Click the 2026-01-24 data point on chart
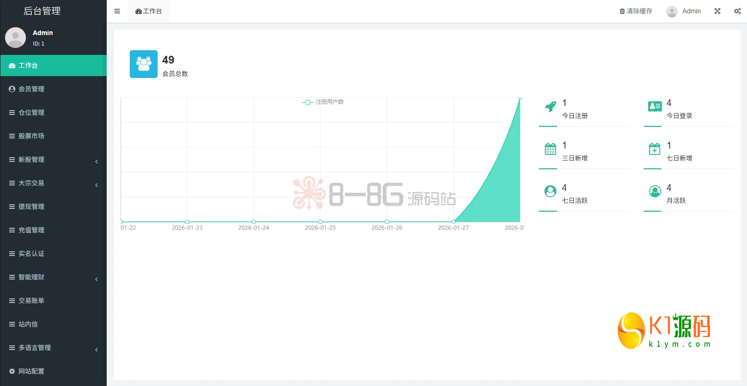Image resolution: width=747 pixels, height=386 pixels. tap(254, 222)
